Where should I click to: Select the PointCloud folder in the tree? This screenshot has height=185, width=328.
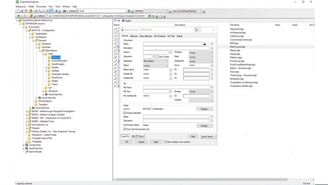[57, 78]
